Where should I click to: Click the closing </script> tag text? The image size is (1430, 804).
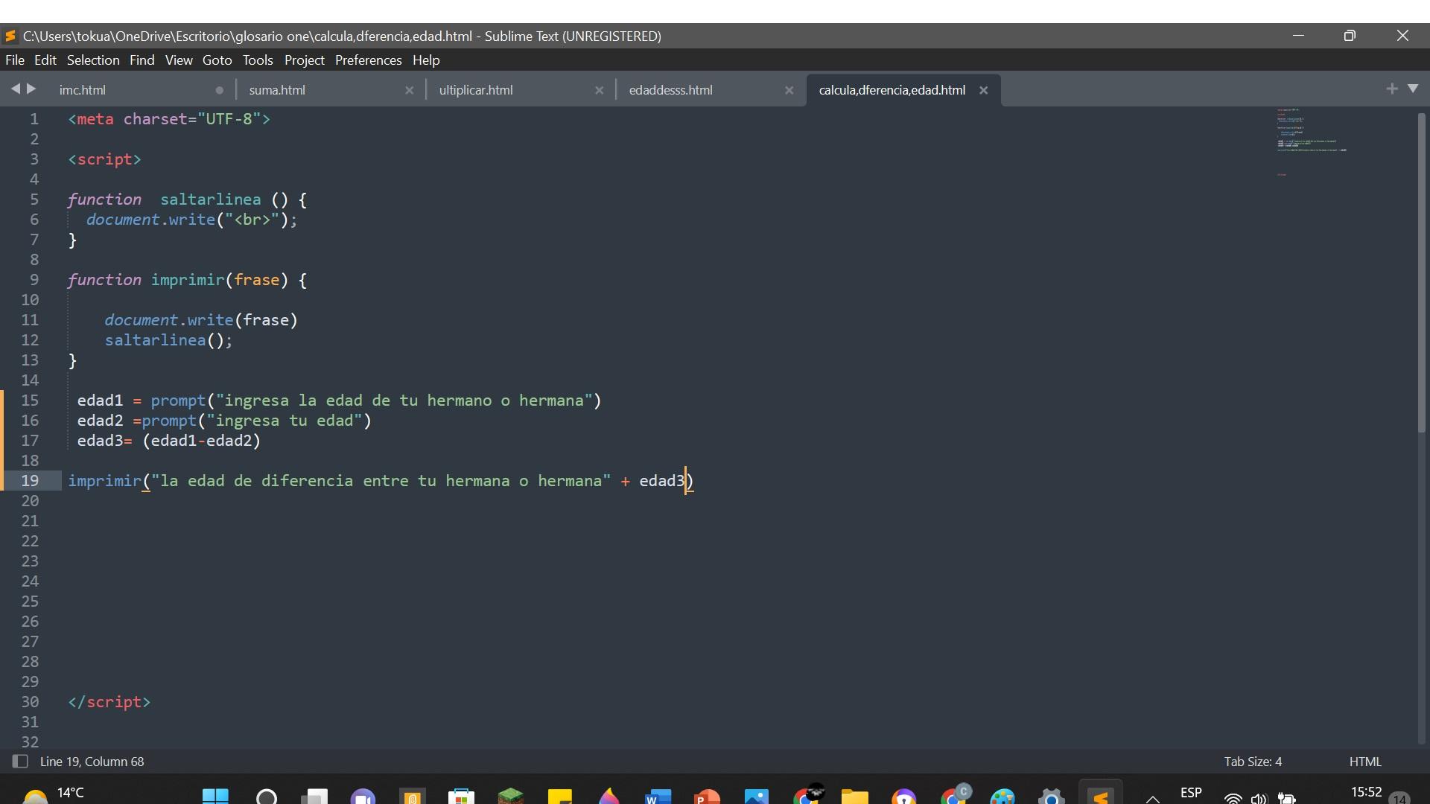(109, 702)
